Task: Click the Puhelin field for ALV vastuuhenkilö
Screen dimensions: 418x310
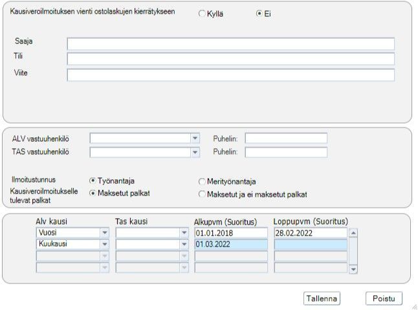Action: pos(286,138)
